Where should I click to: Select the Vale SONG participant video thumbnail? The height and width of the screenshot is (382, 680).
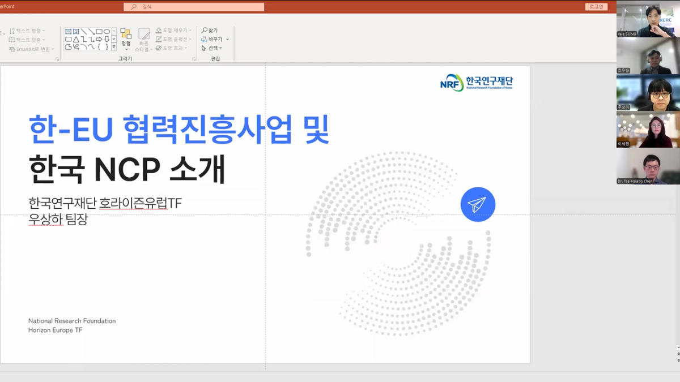[x=648, y=19]
